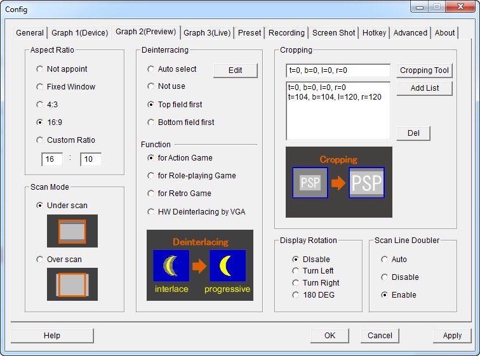Viewport: 480px width, 356px height.
Task: Enable Auto select deinterlacing
Action: click(x=151, y=69)
